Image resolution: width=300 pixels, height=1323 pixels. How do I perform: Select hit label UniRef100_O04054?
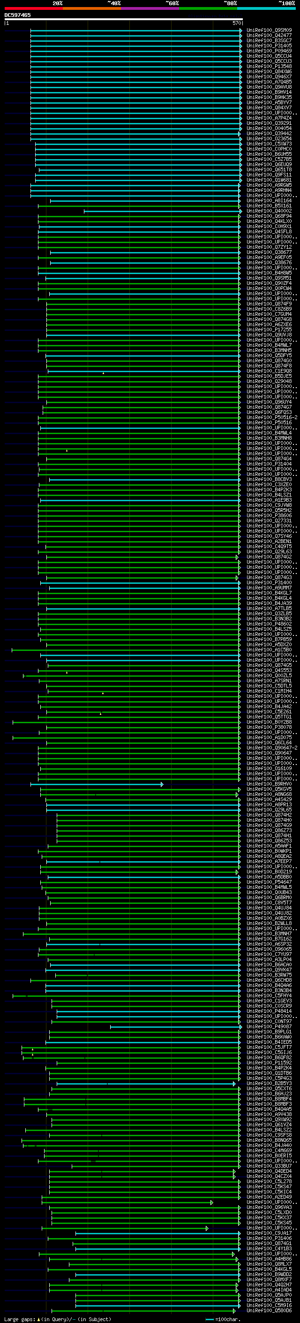(269, 129)
